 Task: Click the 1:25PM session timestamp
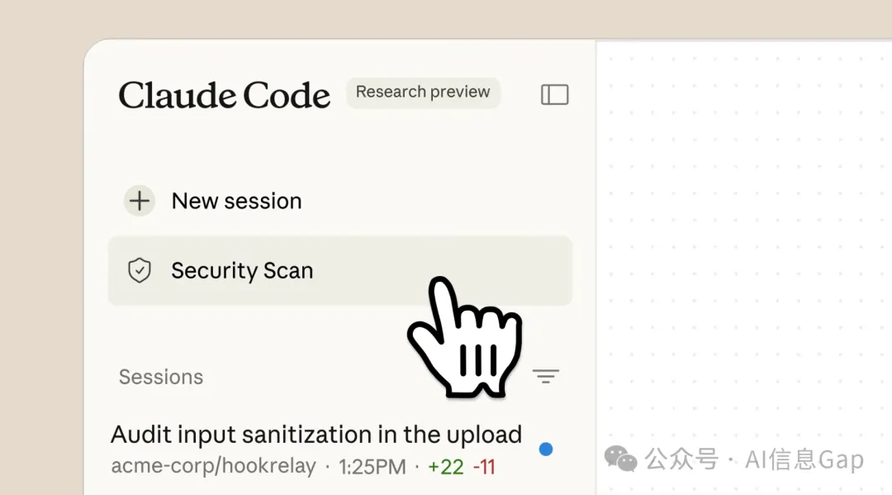[372, 467]
